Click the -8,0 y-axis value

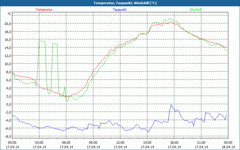[x=8, y=136]
